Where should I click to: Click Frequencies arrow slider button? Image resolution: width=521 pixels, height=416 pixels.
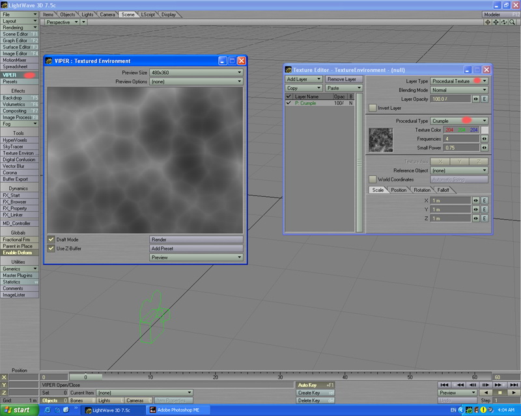pos(485,138)
